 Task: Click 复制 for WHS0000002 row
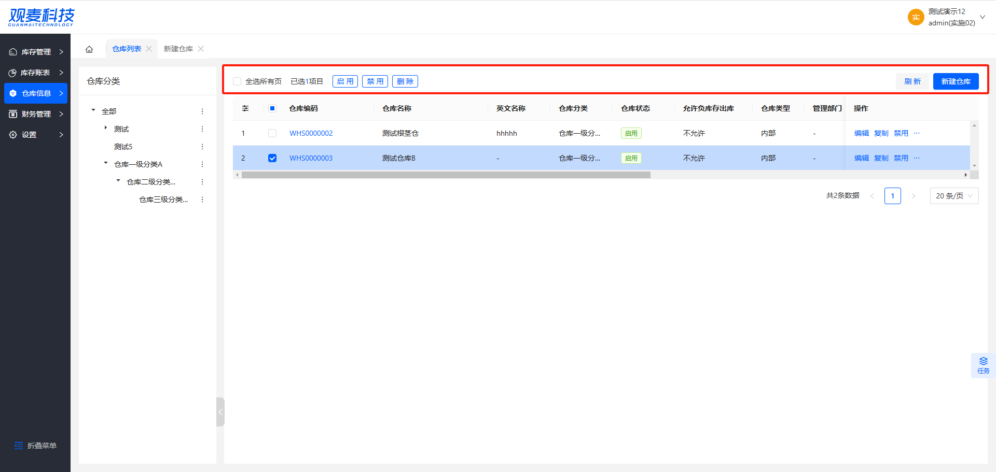click(x=881, y=133)
